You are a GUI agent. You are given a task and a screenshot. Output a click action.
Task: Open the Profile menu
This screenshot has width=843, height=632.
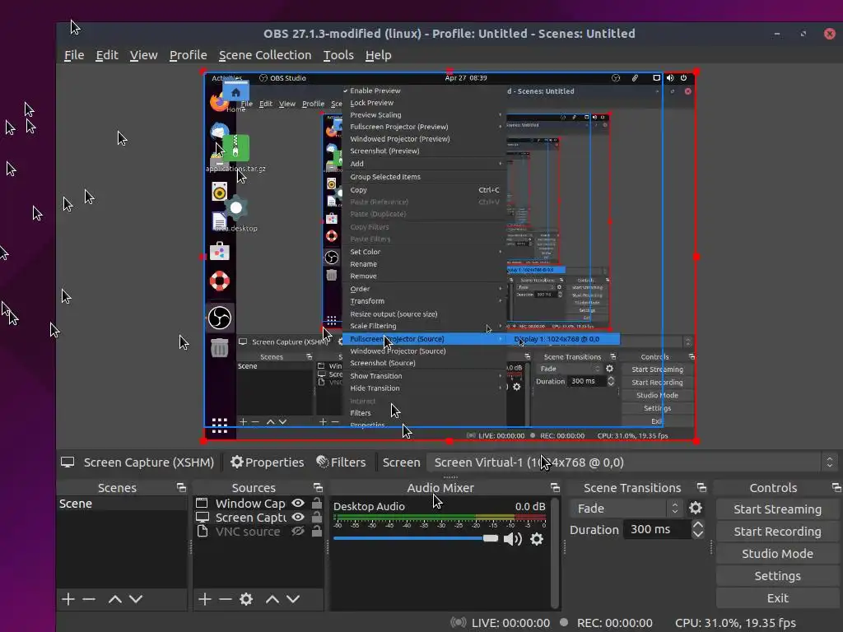point(189,55)
